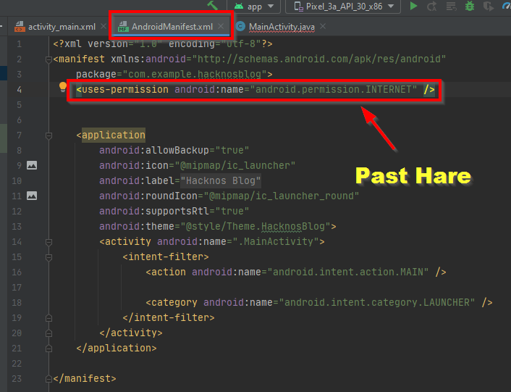
Task: Close the AndroidManifest.xml tab
Action: (x=221, y=26)
